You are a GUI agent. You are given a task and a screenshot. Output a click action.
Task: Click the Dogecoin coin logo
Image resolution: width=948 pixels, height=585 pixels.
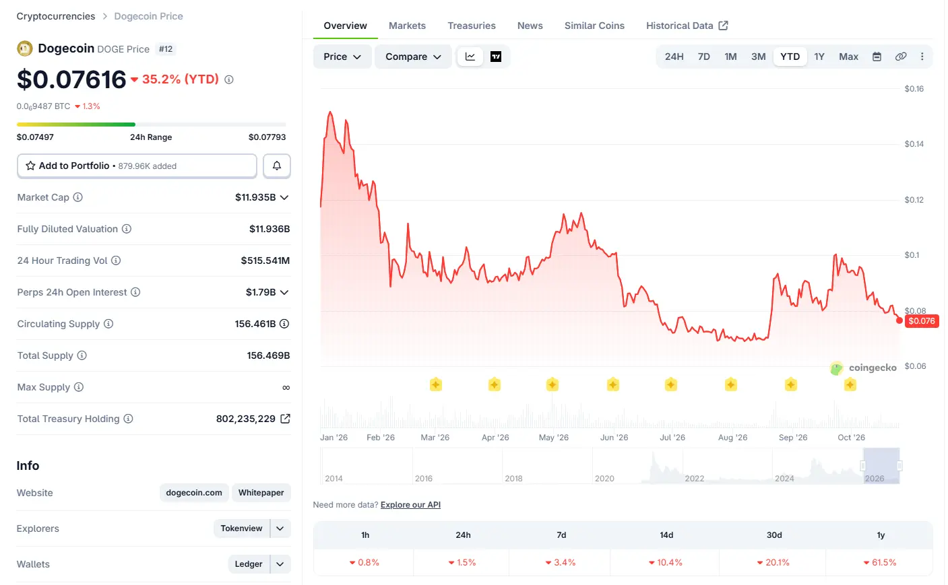(24, 48)
